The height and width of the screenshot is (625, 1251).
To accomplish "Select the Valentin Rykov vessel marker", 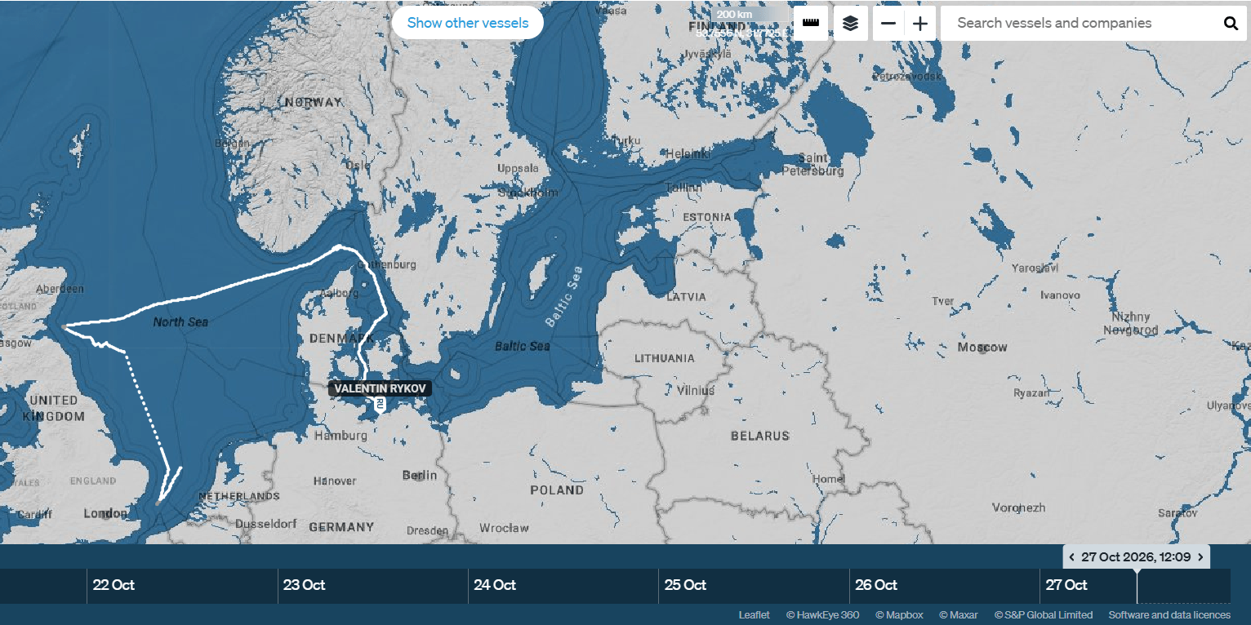I will tap(380, 404).
